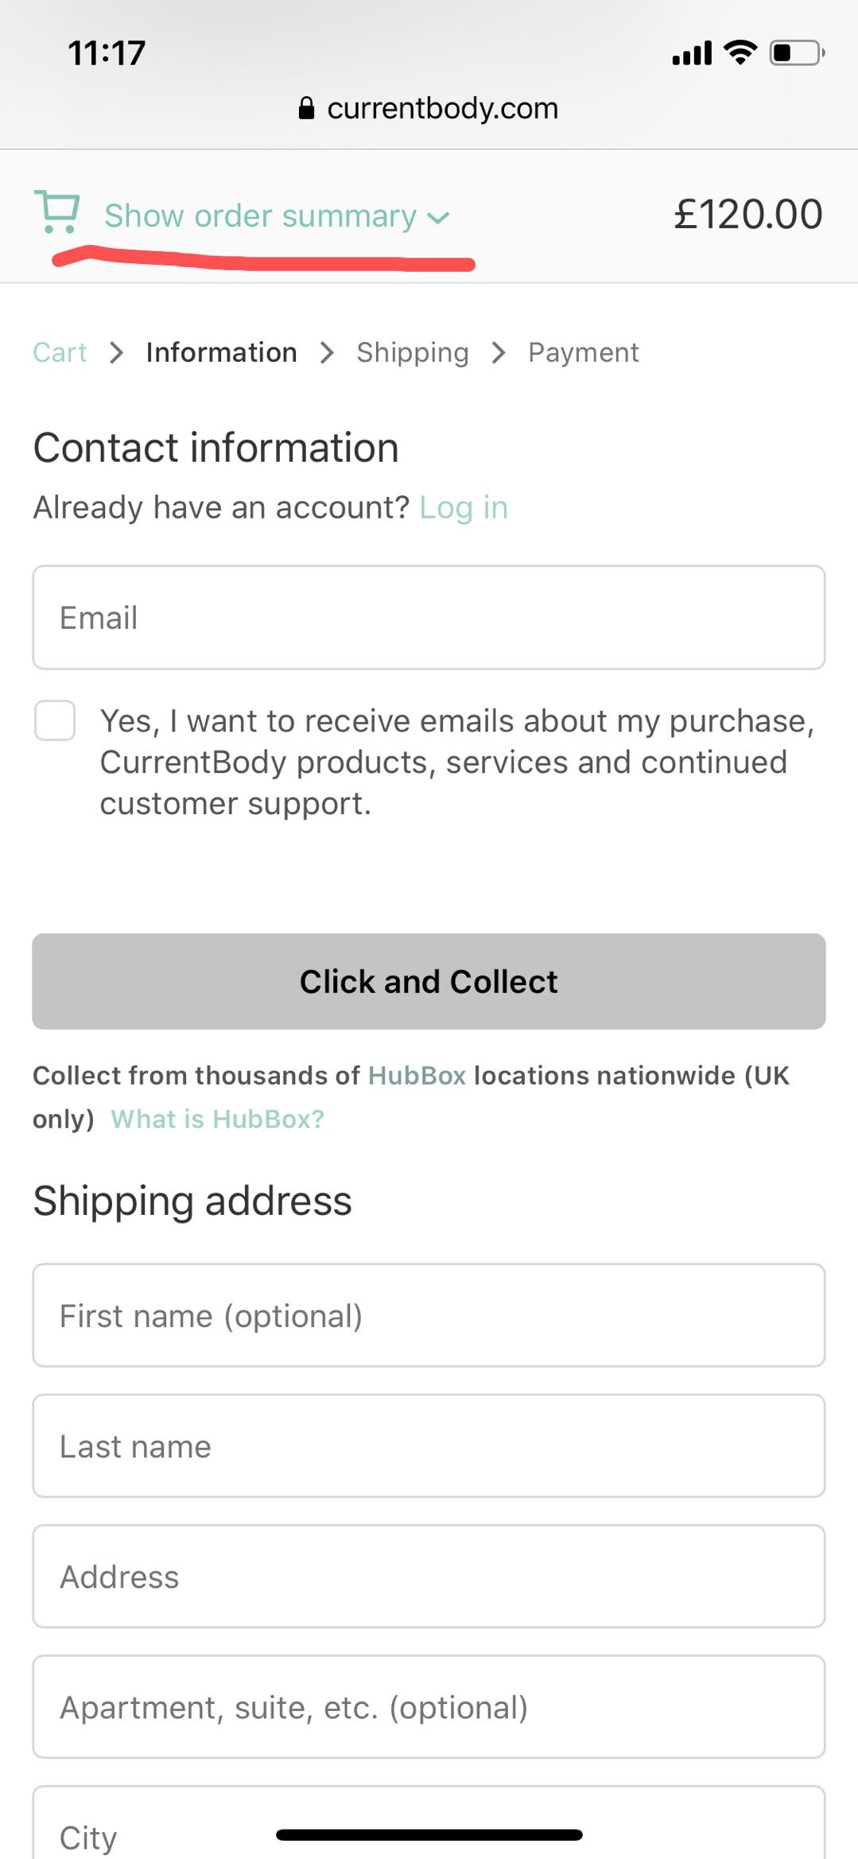Tap the Wi-Fi status icon
858x1859 pixels.
point(740,52)
